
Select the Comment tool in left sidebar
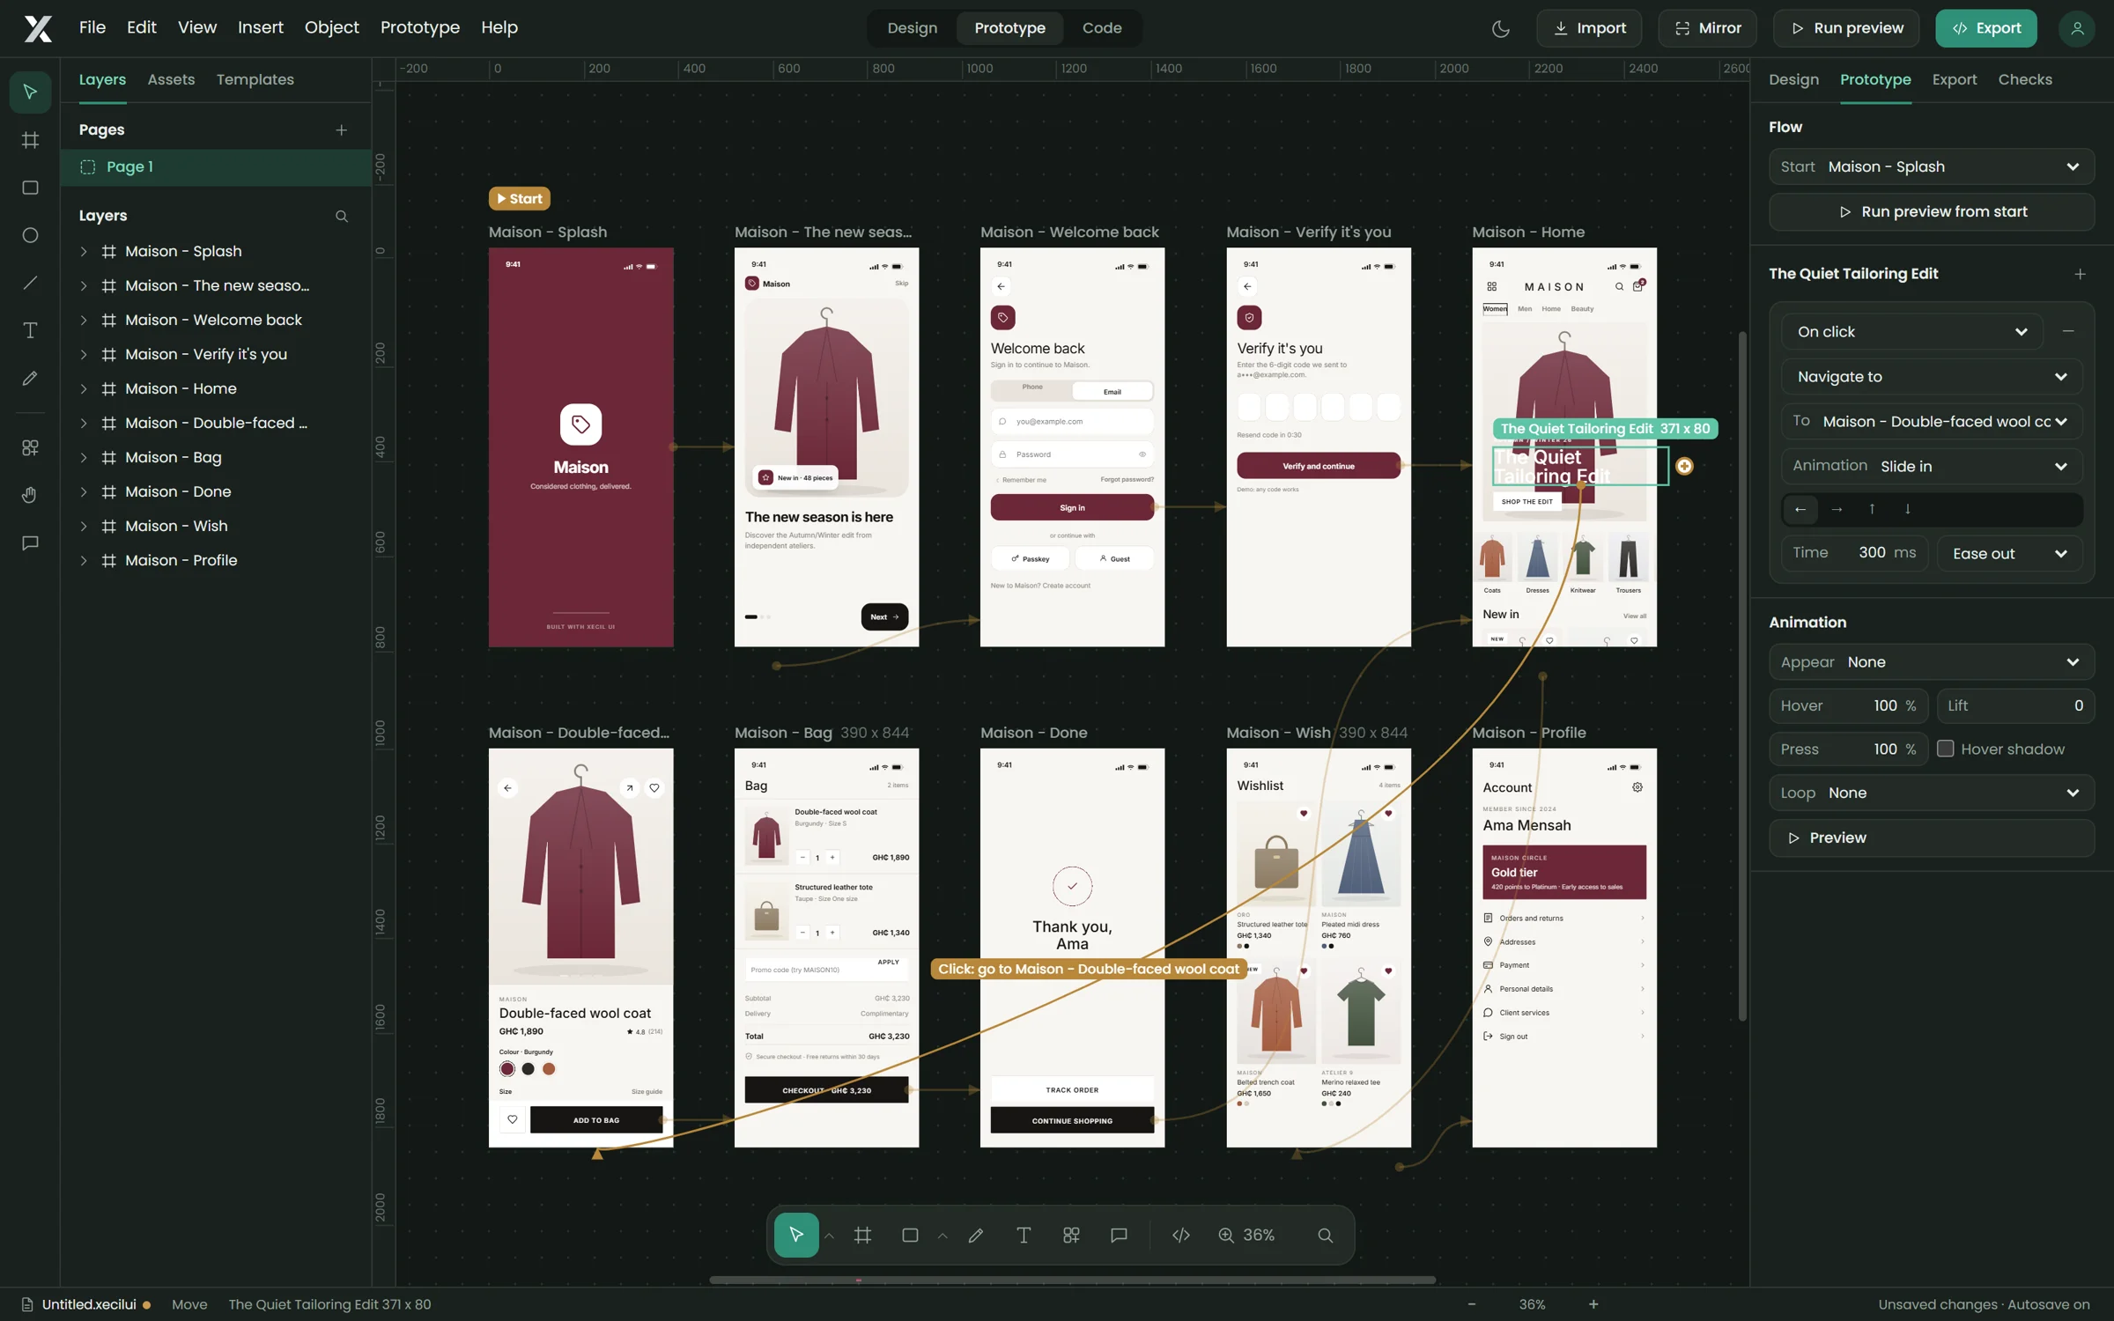click(x=30, y=542)
